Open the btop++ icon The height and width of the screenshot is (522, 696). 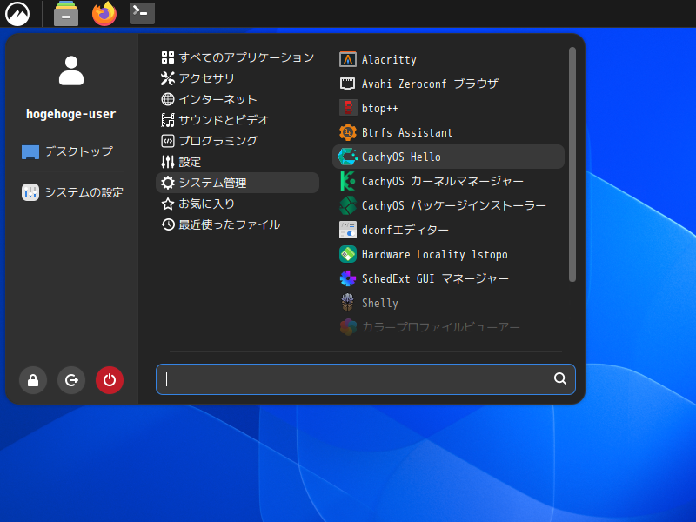(x=347, y=108)
